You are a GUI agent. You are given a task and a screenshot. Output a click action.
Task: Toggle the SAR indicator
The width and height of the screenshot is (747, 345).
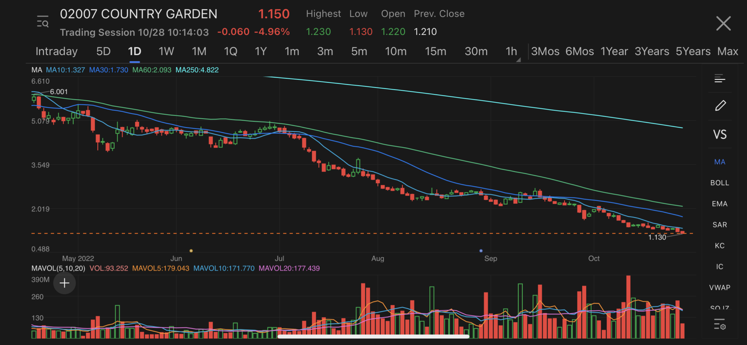point(720,225)
